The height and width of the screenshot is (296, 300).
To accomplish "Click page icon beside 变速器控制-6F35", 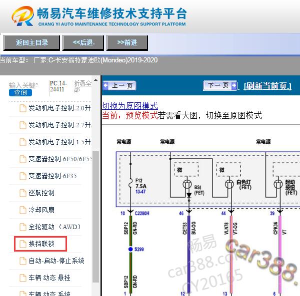I will 23,176.
